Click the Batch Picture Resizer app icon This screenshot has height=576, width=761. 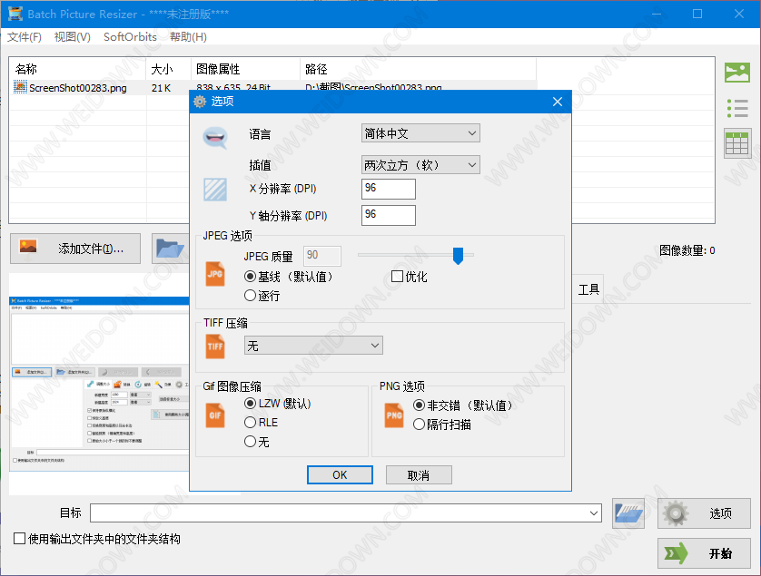15,14
